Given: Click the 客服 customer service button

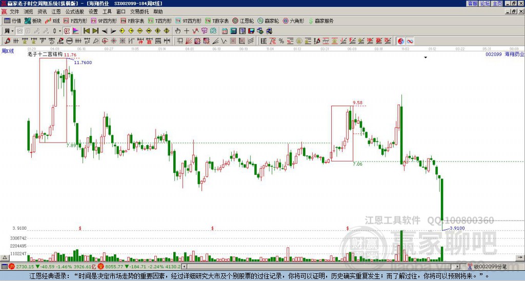Looking at the screenshot, I should pyautogui.click(x=473, y=4).
